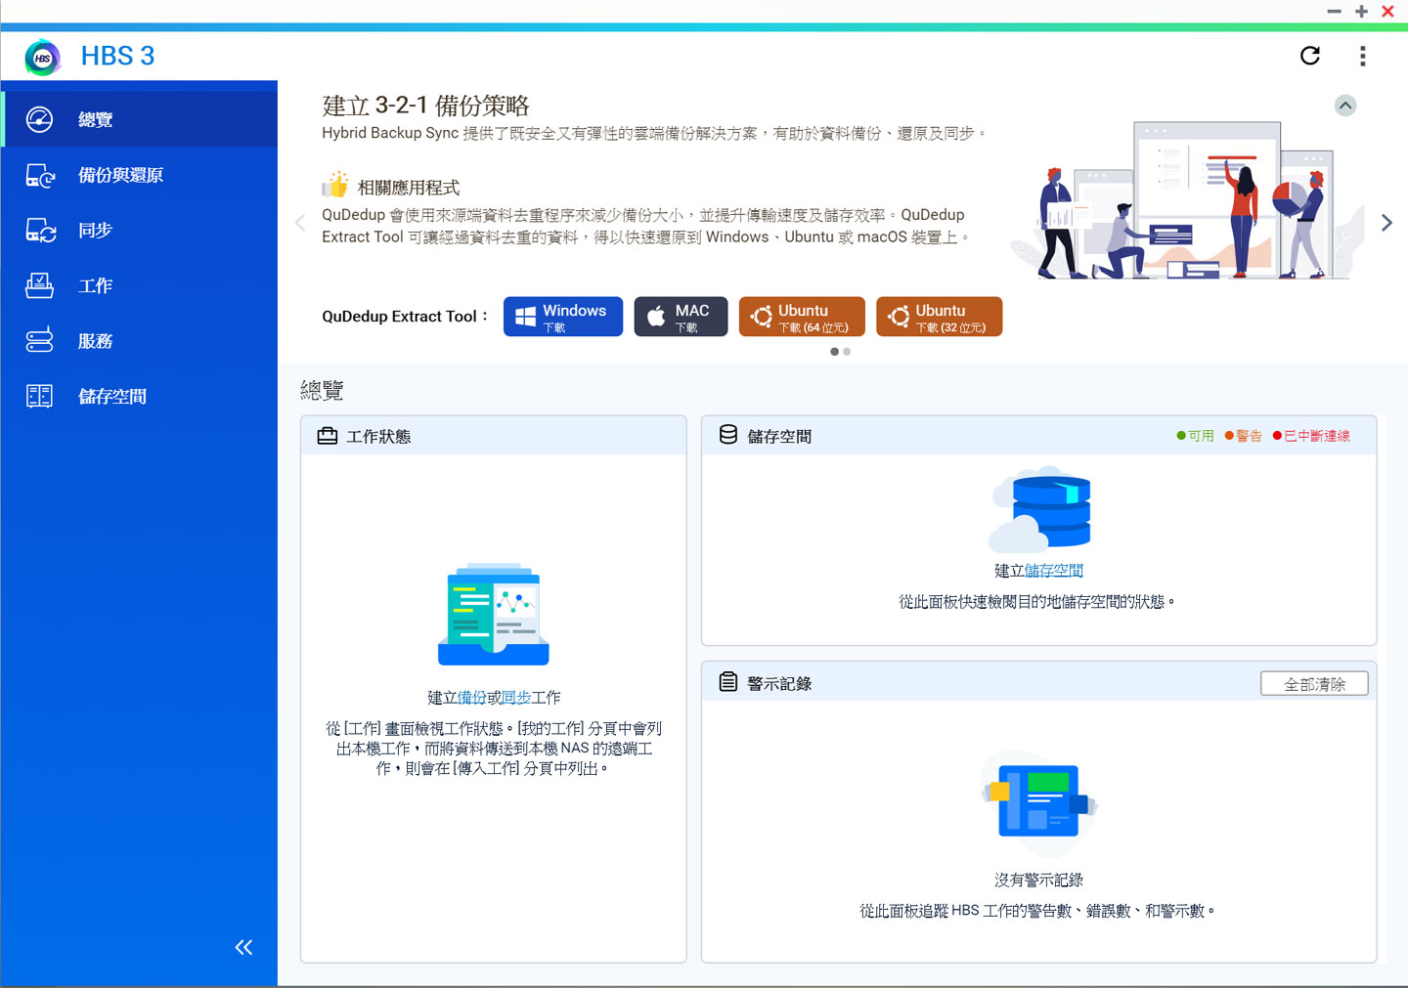Click the 儲存空間 sidebar storage icon
The image size is (1408, 988).
click(x=40, y=396)
